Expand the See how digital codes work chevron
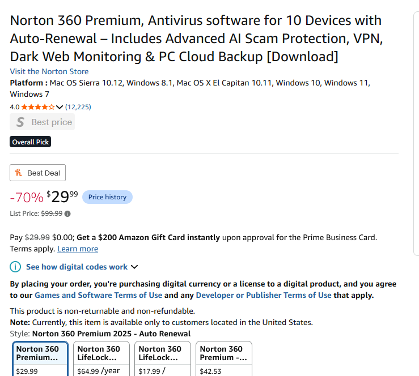 [x=134, y=267]
